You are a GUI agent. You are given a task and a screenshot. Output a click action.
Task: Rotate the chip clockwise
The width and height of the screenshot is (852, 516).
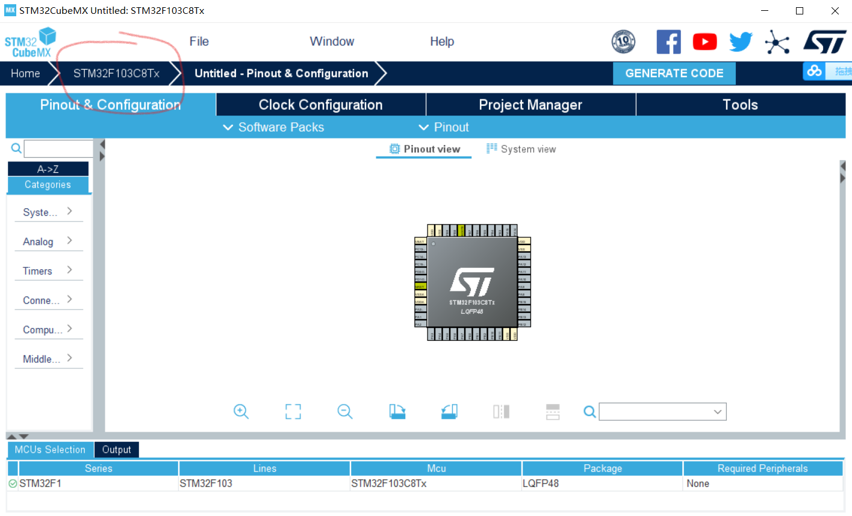tap(397, 412)
